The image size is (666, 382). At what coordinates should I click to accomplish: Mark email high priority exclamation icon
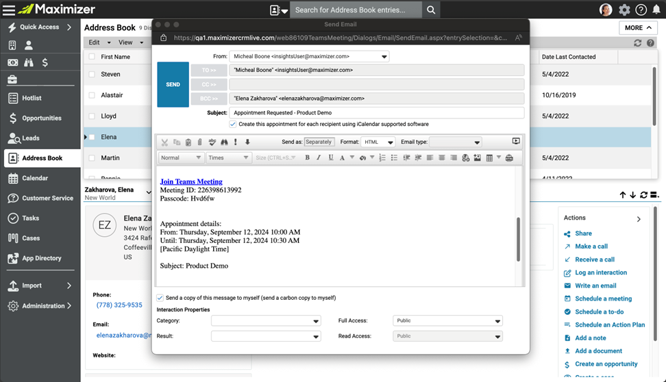coord(235,142)
